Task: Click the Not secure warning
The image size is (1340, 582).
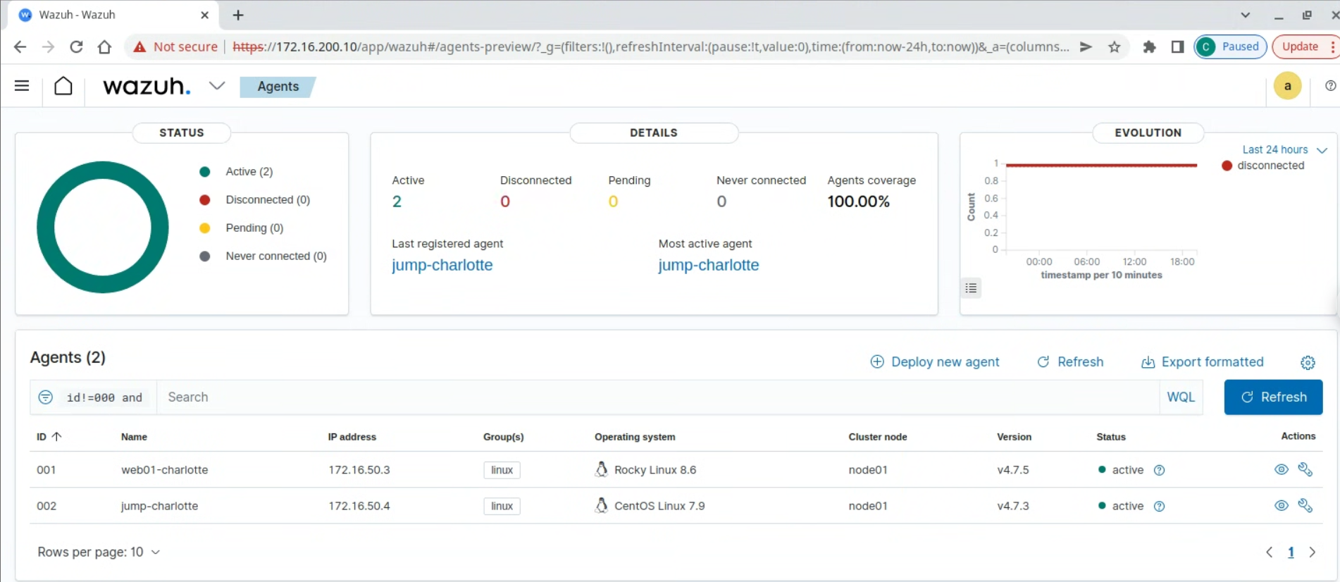Action: coord(176,47)
